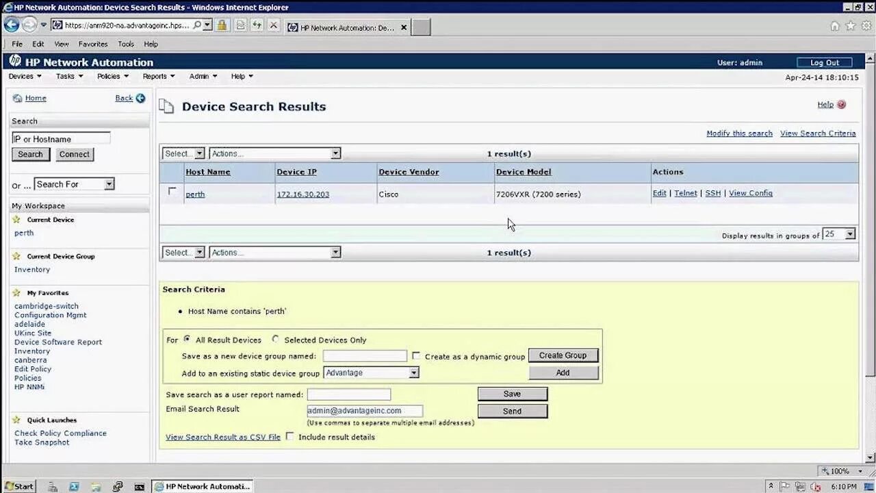Click the star icon beside Current Device
Screen dimensions: 876x493
point(16,220)
